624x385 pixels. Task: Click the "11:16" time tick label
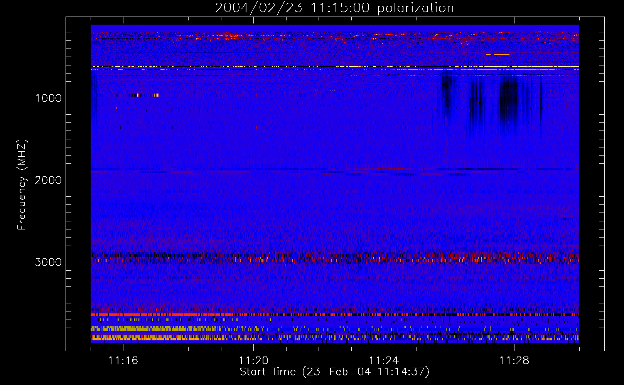[x=123, y=361]
